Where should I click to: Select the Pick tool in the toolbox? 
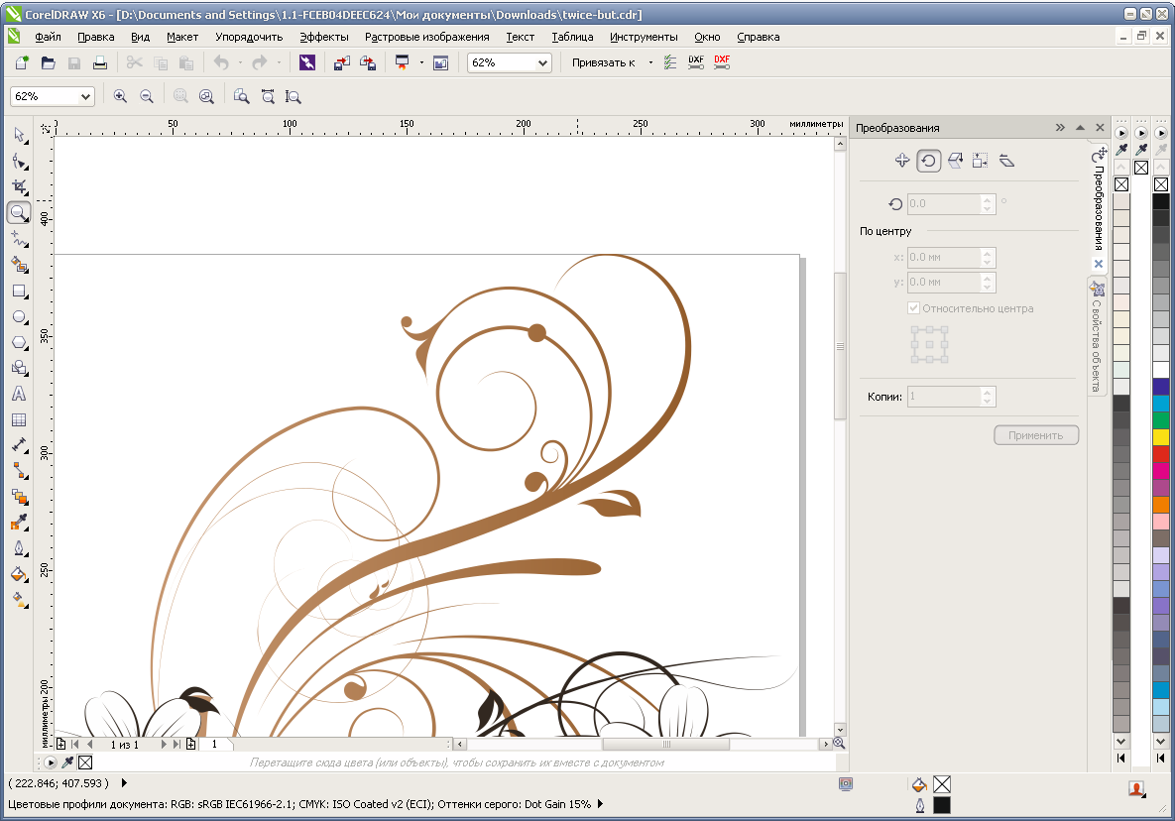(20, 135)
